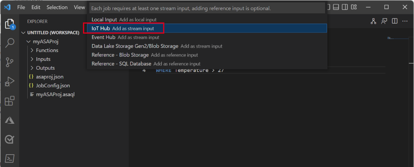Toggle the secondary side bar layout
Viewport: 414px width, 167px height.
(345, 7)
